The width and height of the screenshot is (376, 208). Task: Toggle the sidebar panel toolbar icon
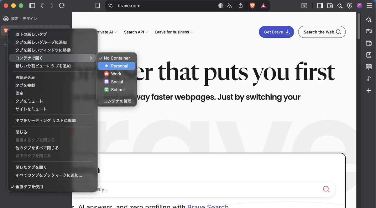click(x=320, y=6)
